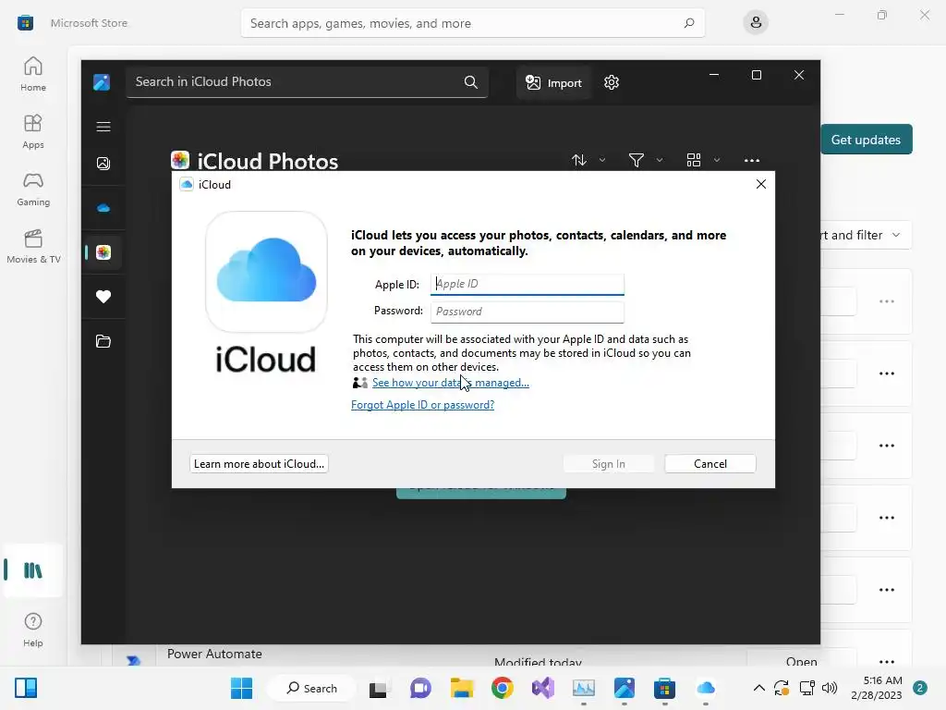Open the Photos gallery layout view control

pos(694,160)
